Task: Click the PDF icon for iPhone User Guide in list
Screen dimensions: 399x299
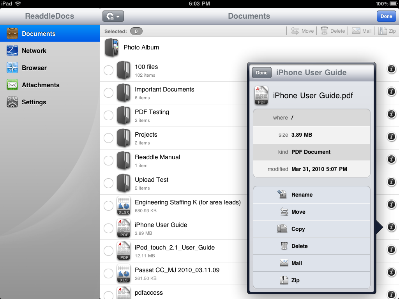Action: tap(124, 228)
